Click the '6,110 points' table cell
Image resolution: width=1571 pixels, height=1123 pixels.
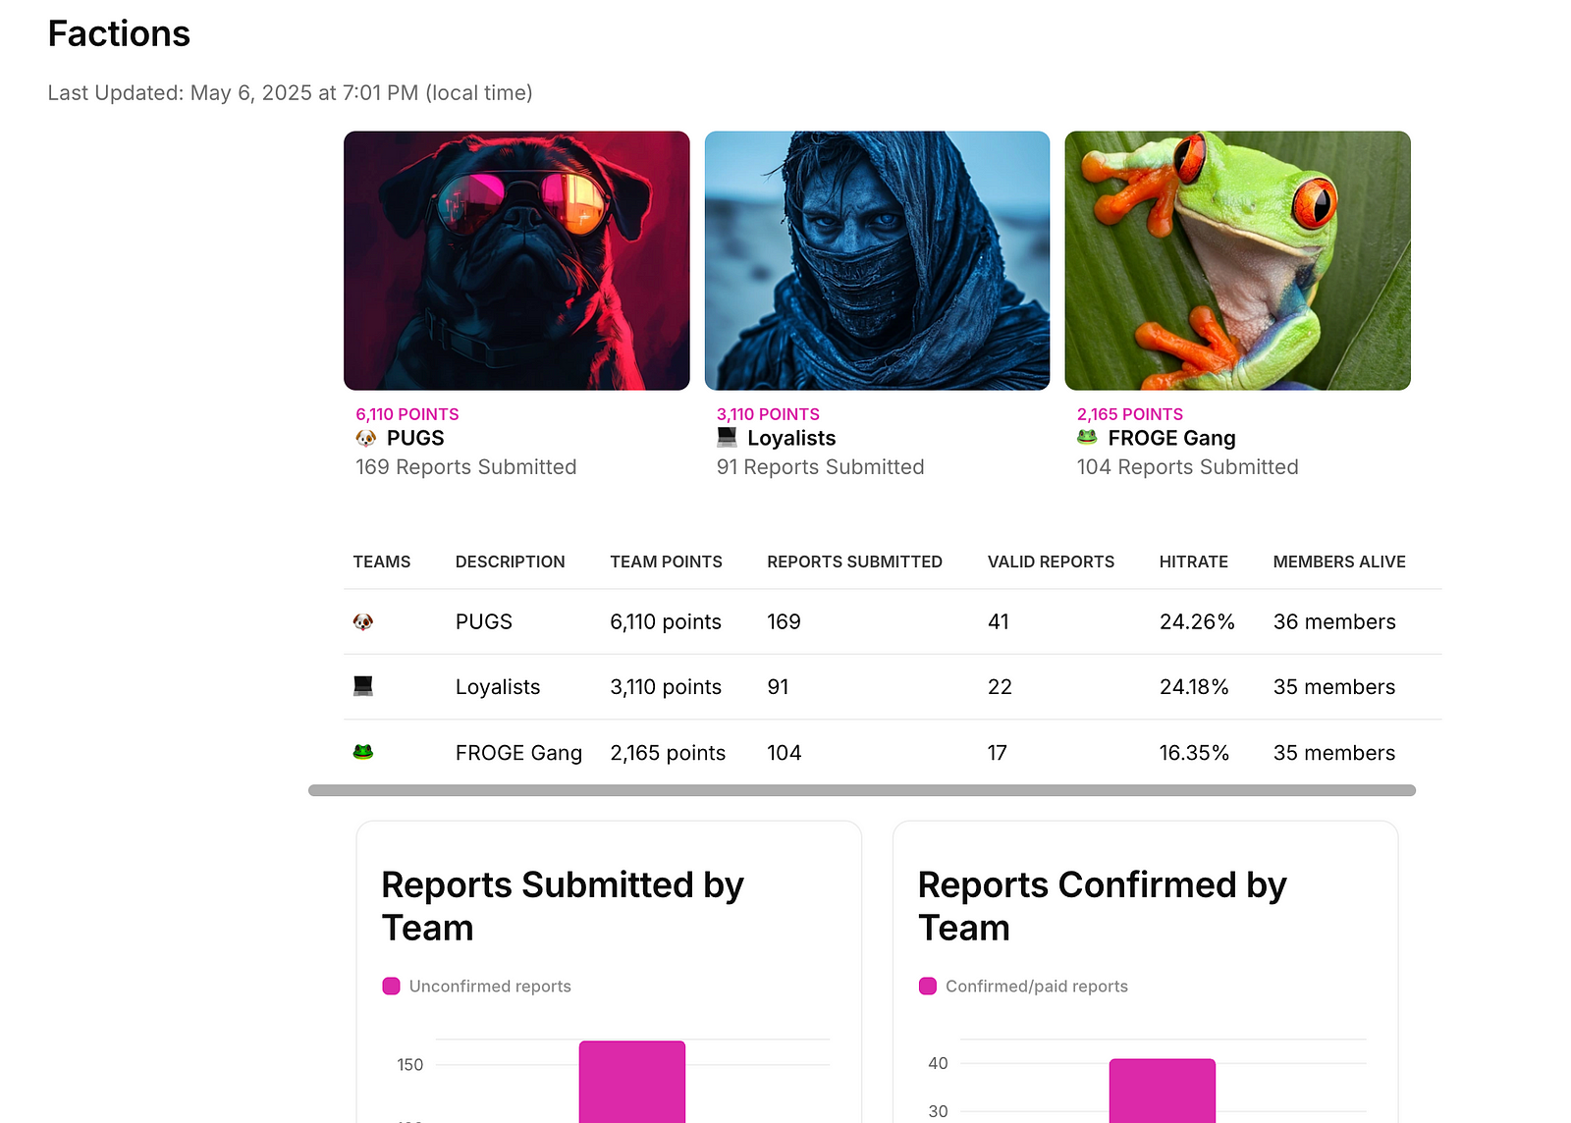[x=666, y=621]
